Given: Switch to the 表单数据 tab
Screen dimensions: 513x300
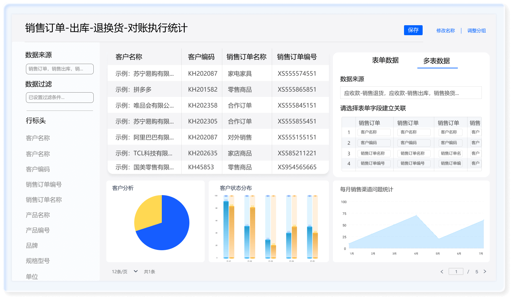Looking at the screenshot, I should click(x=385, y=60).
